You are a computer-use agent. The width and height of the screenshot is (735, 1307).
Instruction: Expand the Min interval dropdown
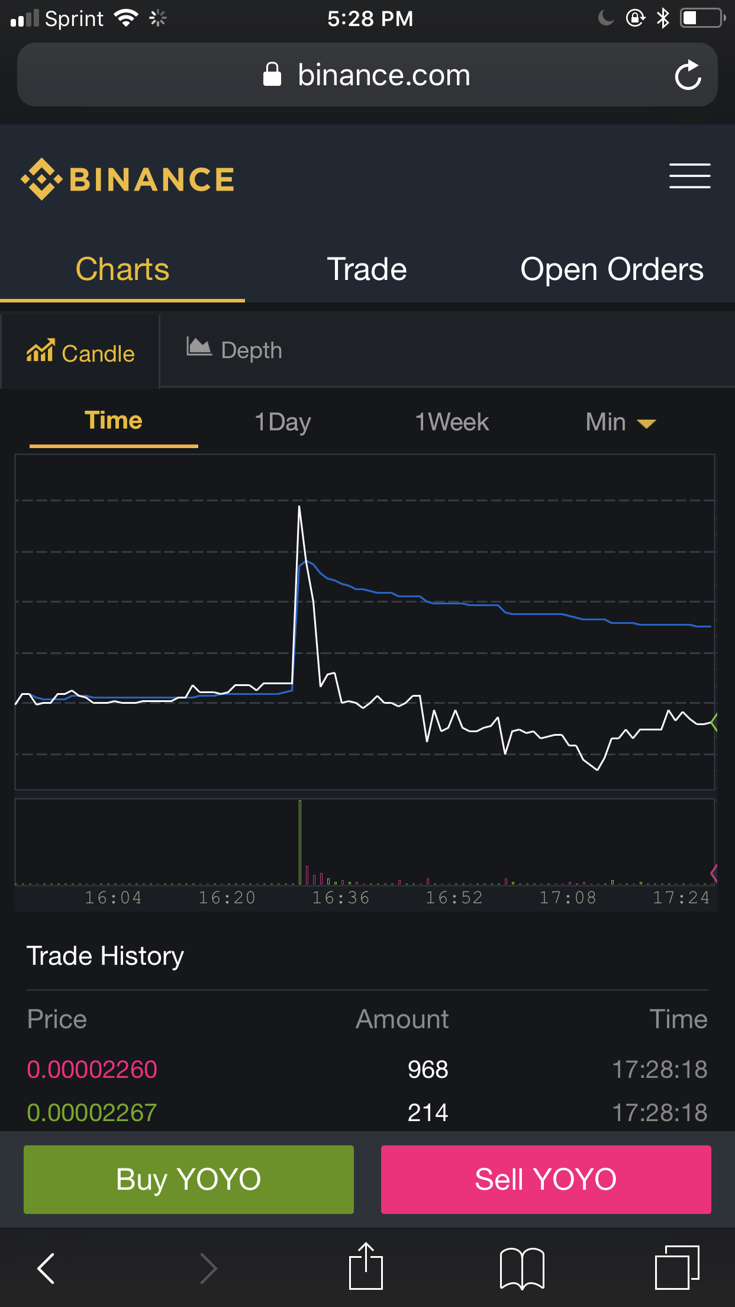click(621, 423)
